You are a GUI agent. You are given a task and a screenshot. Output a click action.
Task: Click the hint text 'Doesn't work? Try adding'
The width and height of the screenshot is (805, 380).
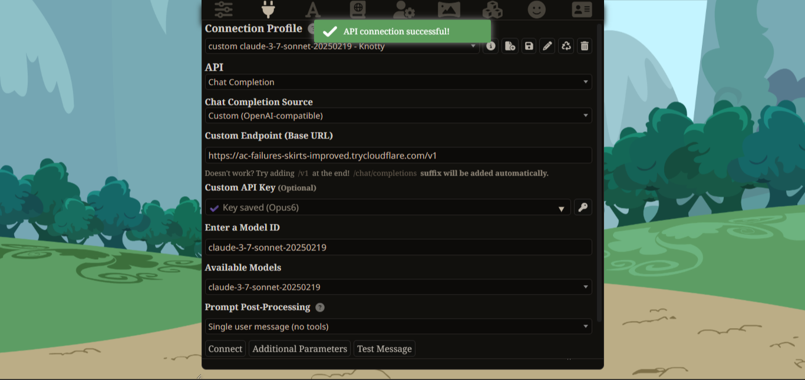249,173
